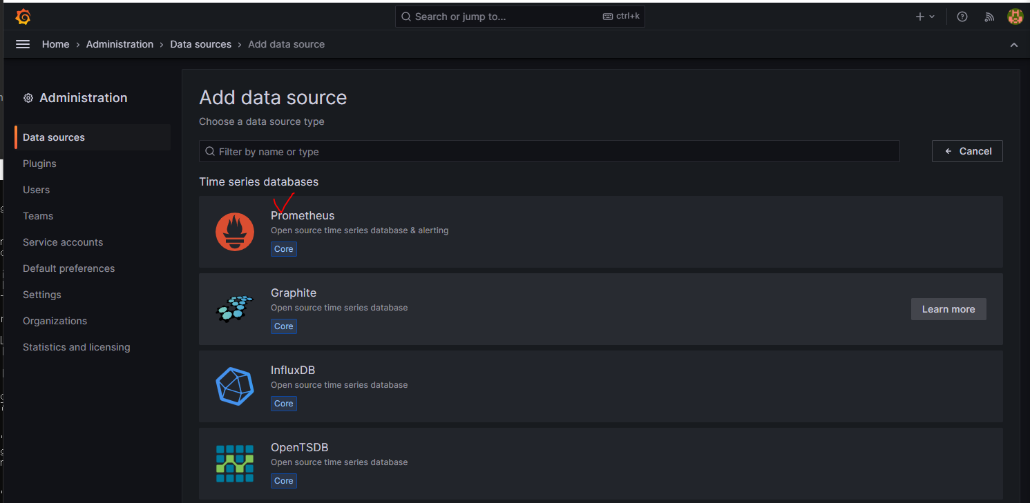Click the Core badge under OpenTSDB
The height and width of the screenshot is (503, 1030).
click(284, 481)
